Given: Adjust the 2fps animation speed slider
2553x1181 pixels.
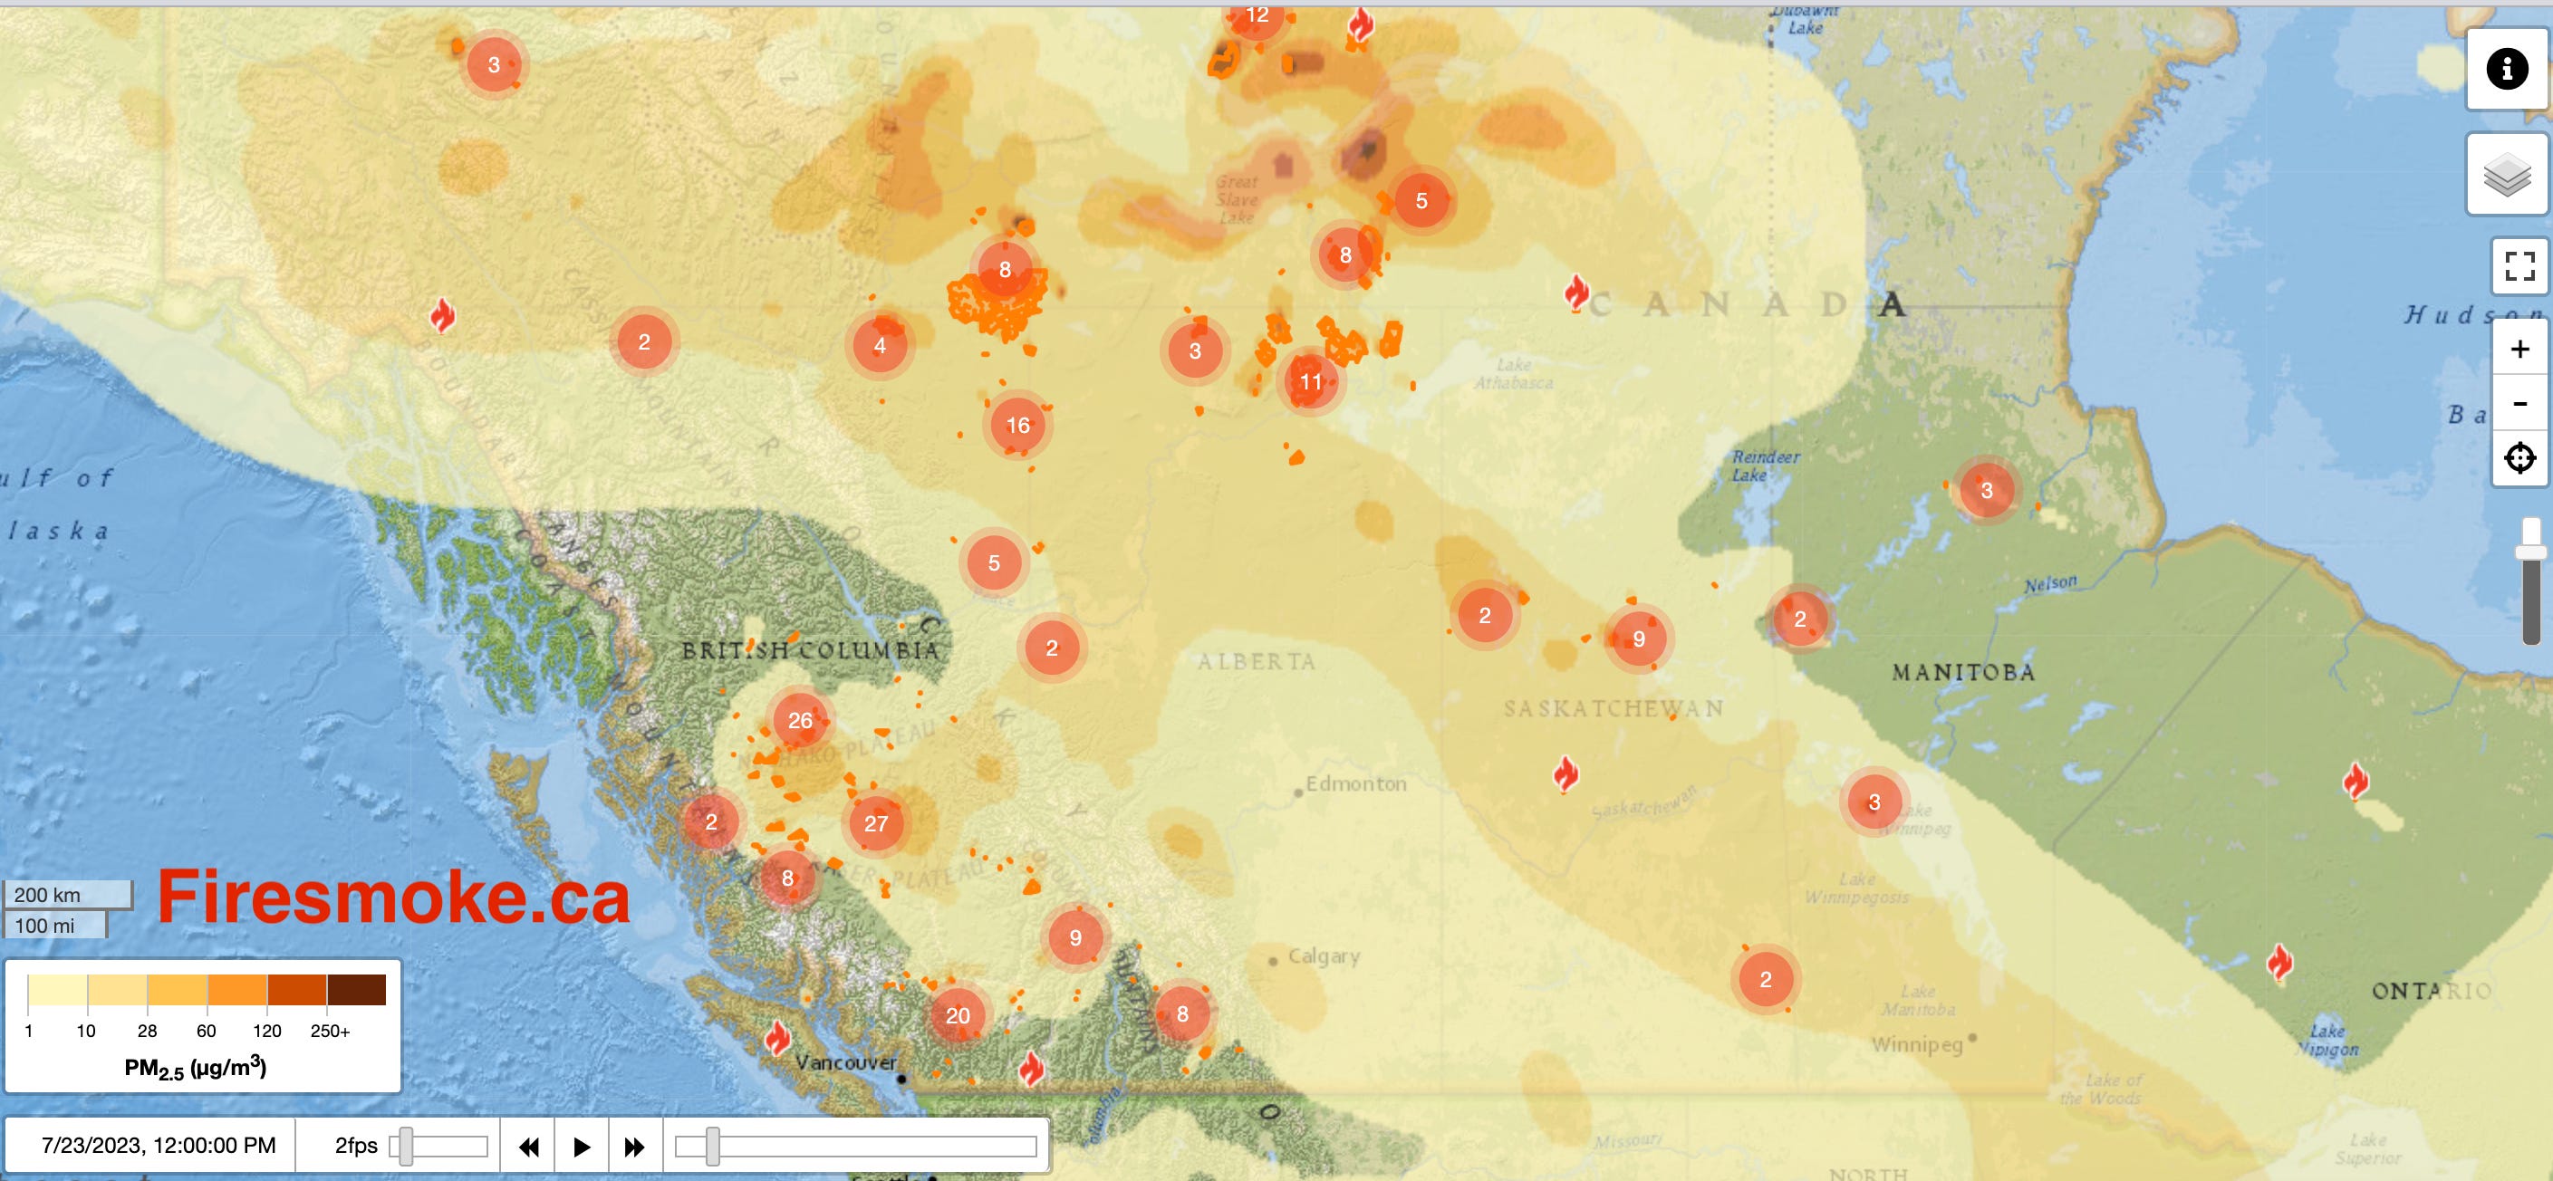Looking at the screenshot, I should 405,1147.
